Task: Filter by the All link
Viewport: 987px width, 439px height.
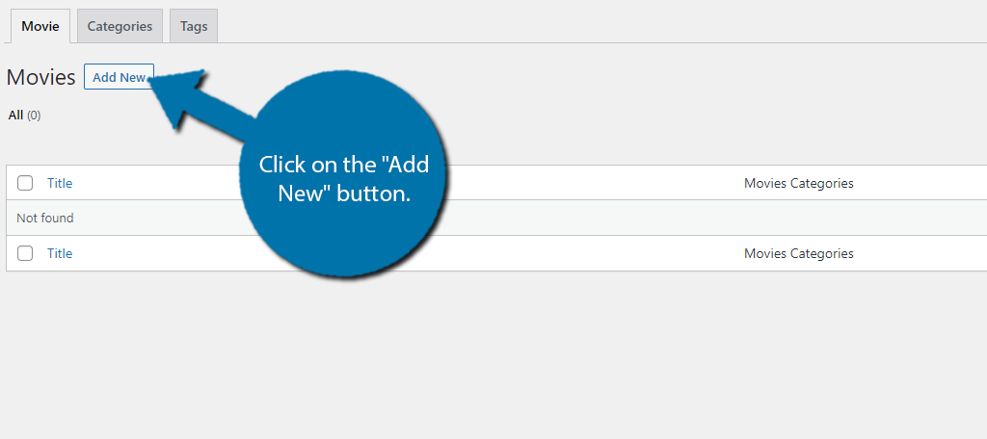Action: coord(15,116)
